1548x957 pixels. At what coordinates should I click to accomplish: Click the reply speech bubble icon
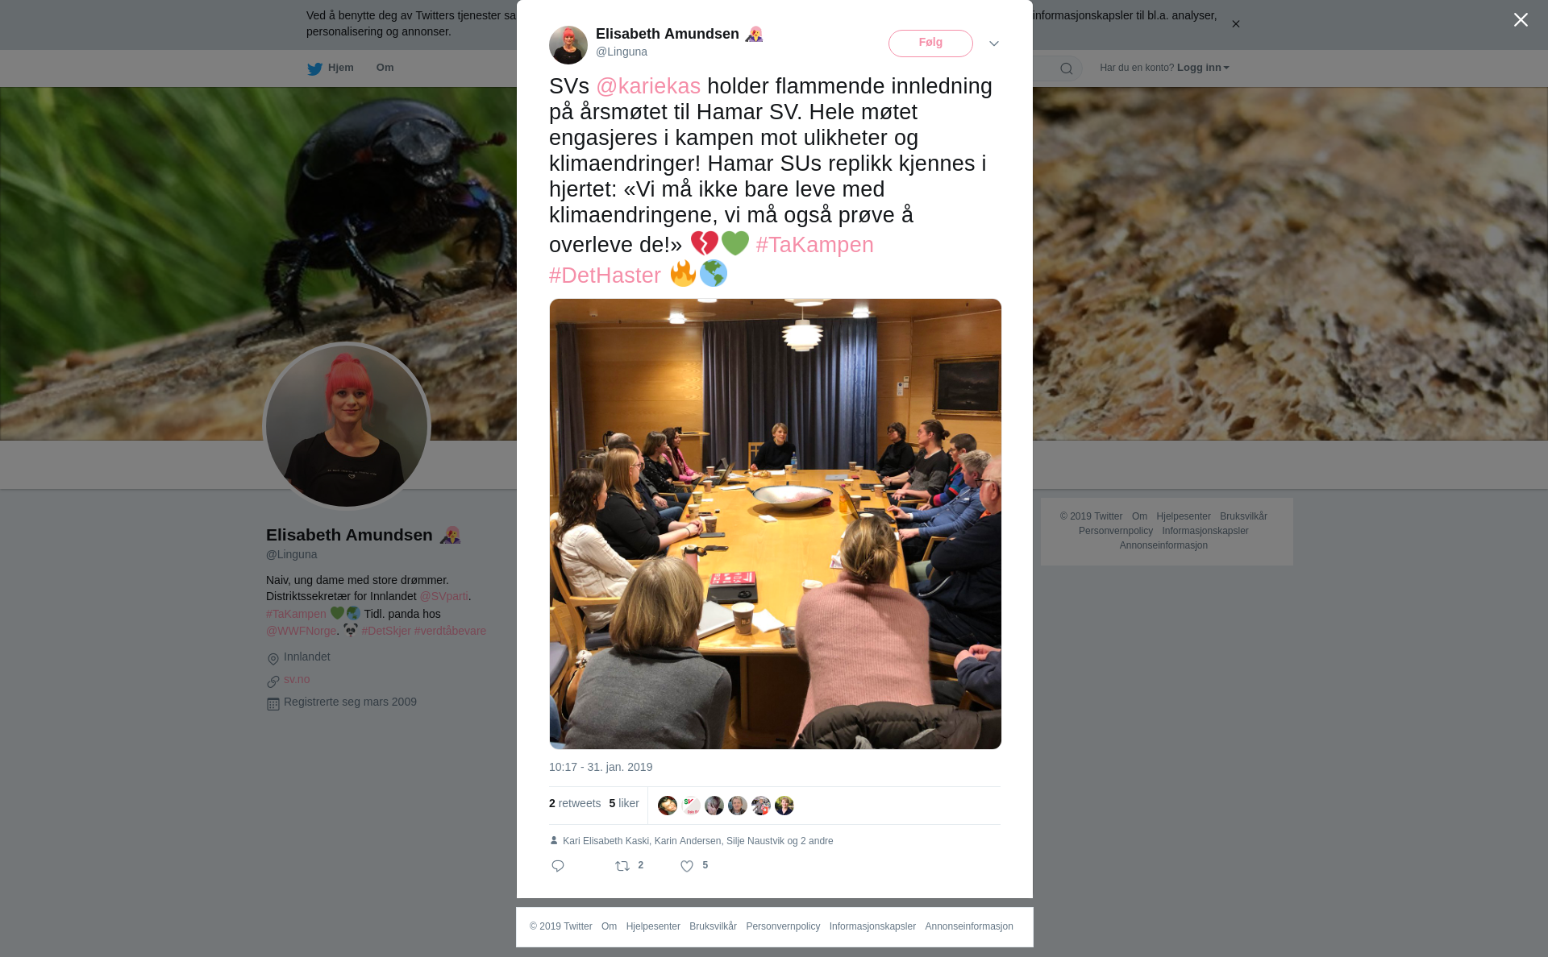click(x=558, y=866)
